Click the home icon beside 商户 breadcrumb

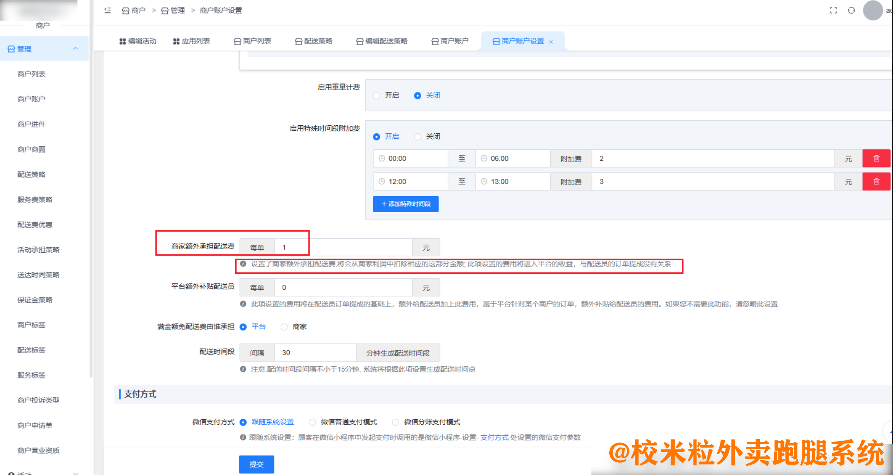coord(124,10)
